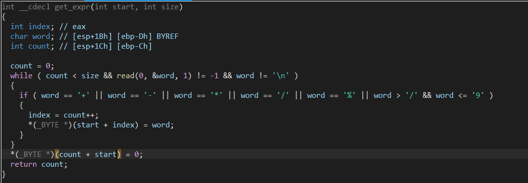Click the 'if' keyword

(x=24, y=95)
